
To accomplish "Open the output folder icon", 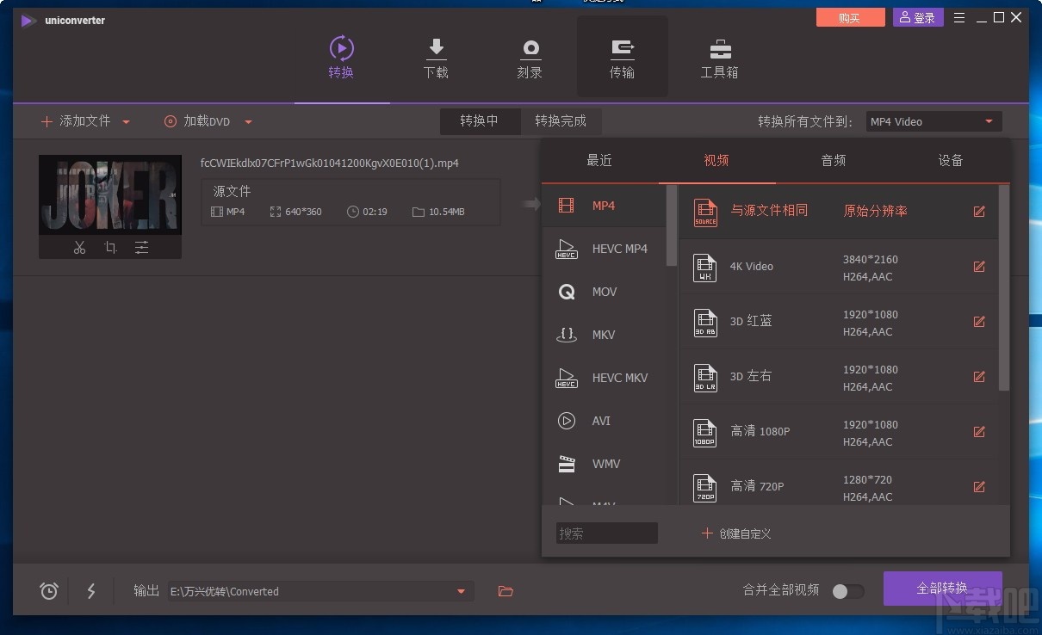I will pos(505,591).
